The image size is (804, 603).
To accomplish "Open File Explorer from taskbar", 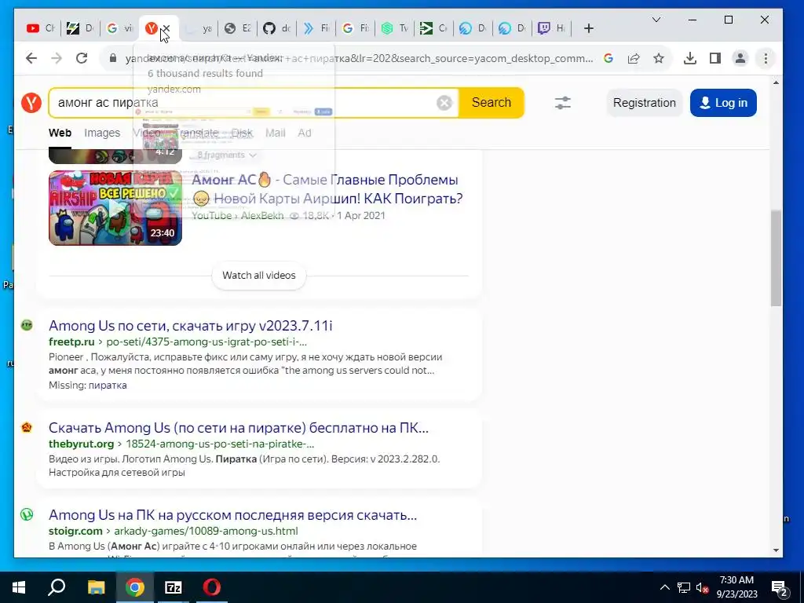I will pos(96,587).
